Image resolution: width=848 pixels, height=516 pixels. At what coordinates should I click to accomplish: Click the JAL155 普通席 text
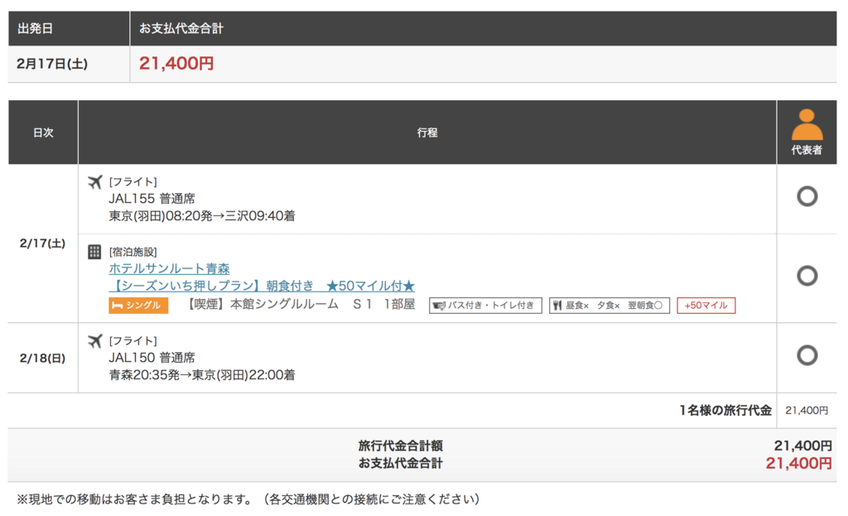[x=152, y=199]
